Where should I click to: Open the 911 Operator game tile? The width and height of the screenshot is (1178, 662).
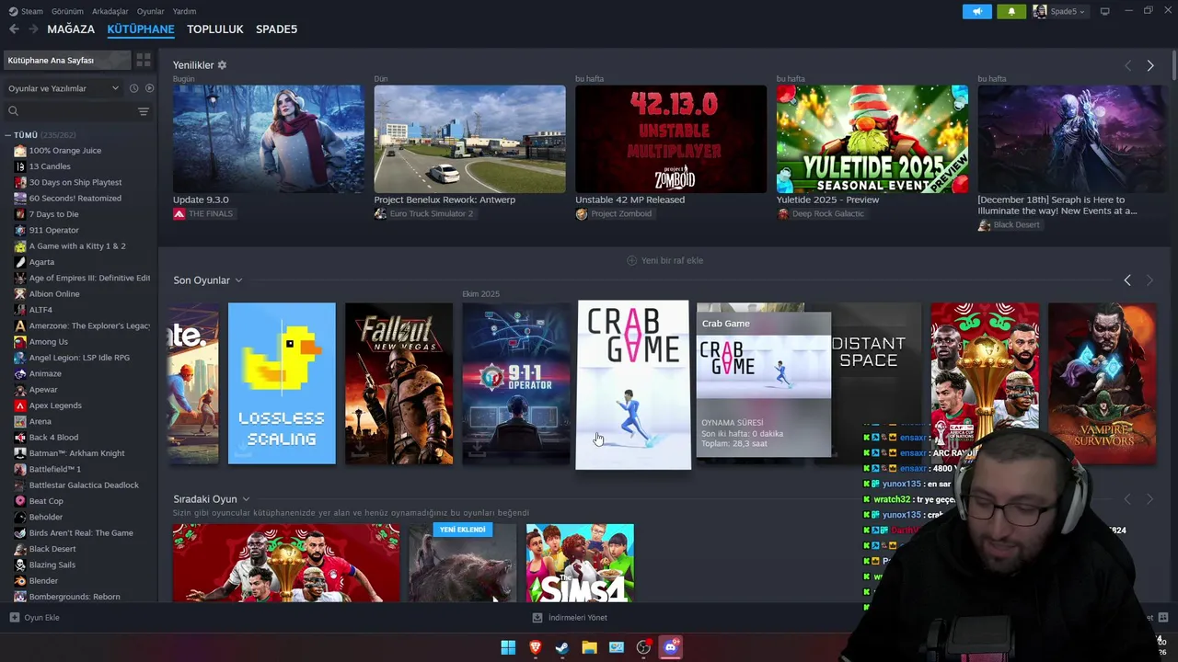tap(516, 383)
